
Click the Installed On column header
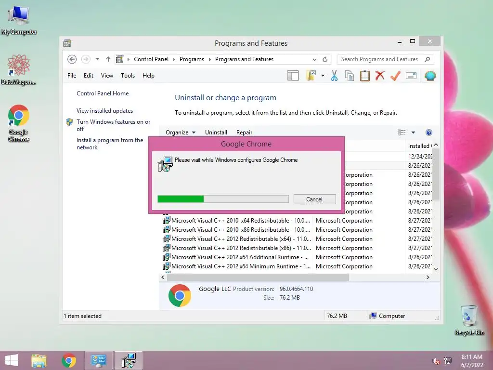419,146
